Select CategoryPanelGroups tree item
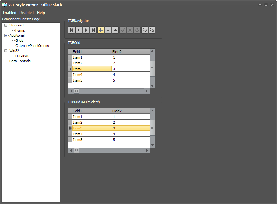 (x=32, y=46)
